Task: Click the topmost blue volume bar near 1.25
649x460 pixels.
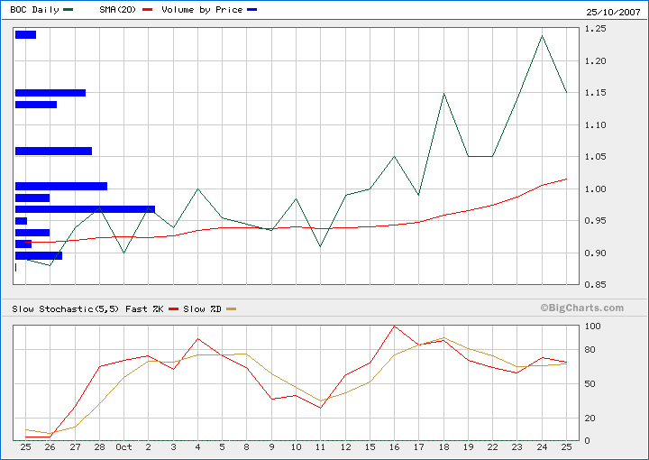Action: pos(25,34)
